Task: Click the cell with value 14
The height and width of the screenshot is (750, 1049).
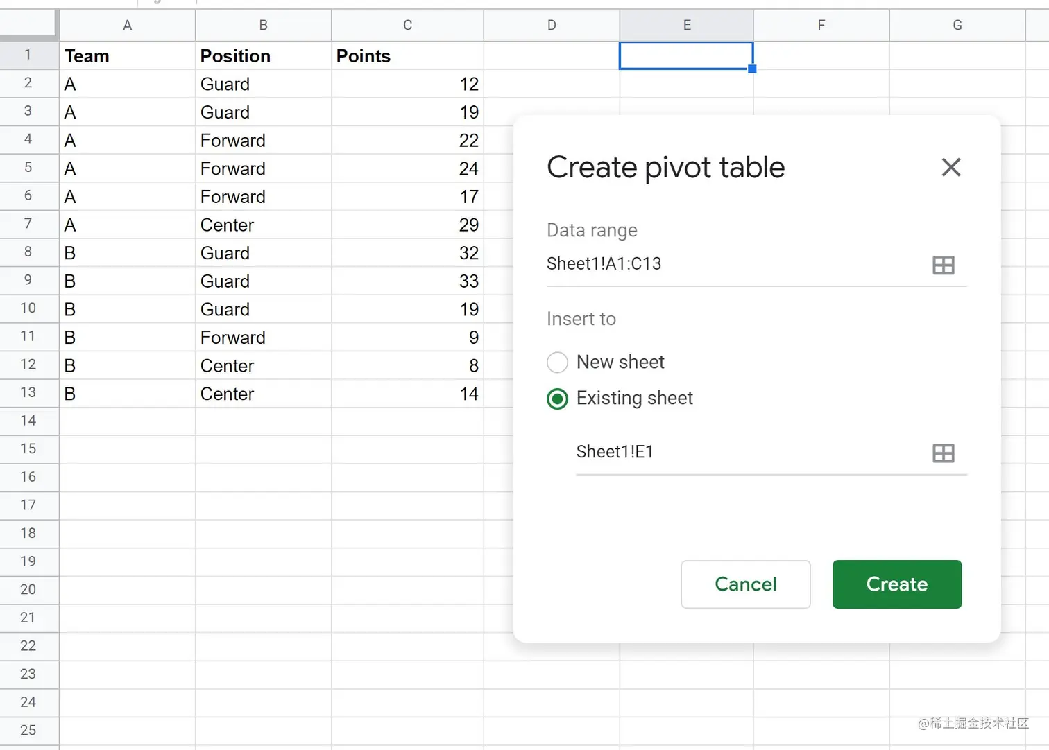Action: (x=407, y=394)
